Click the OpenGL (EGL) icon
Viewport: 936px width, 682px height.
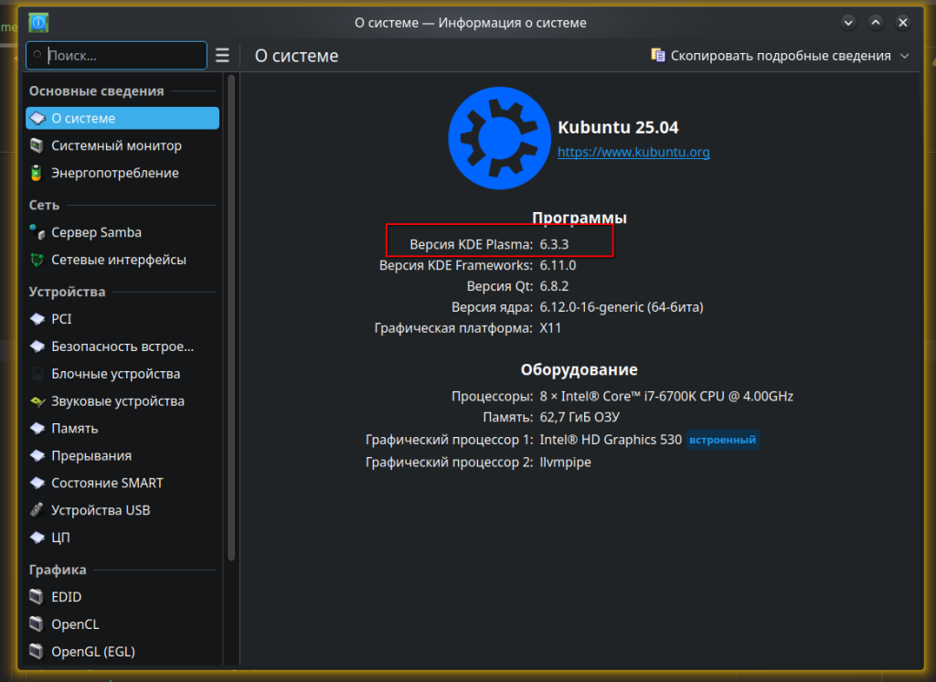pyautogui.click(x=37, y=652)
